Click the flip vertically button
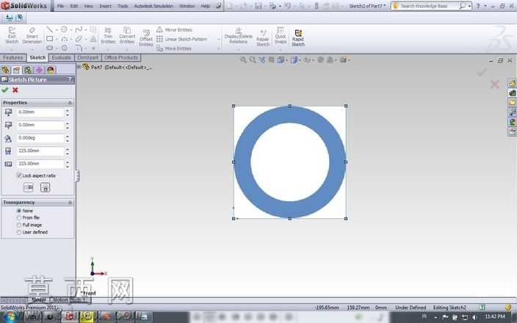This screenshot has width=517, height=323. pos(45,187)
